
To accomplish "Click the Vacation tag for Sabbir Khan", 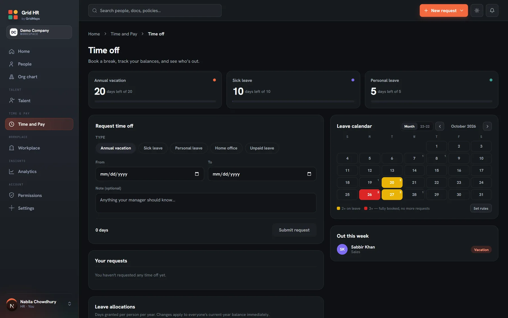I will coord(481,250).
